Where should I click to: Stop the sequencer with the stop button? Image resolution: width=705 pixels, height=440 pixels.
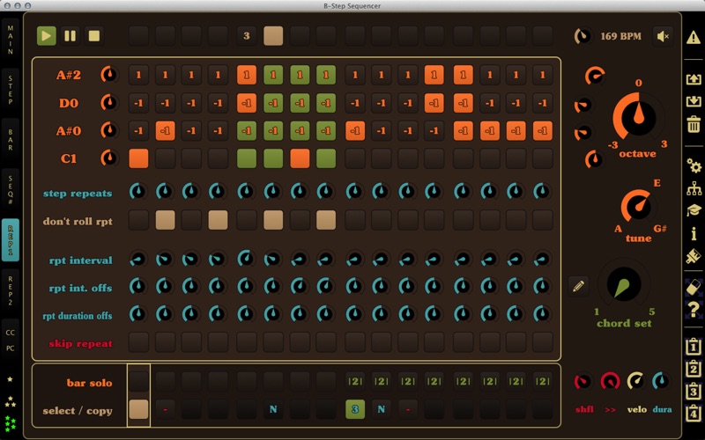tap(94, 36)
